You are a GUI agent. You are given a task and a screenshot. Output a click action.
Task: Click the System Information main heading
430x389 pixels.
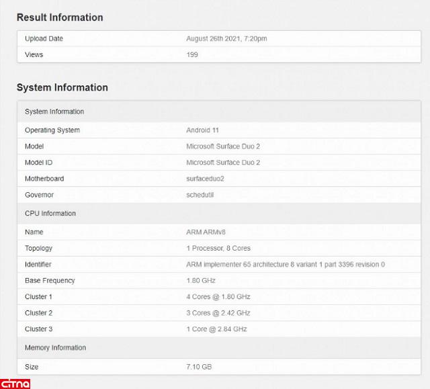click(62, 87)
